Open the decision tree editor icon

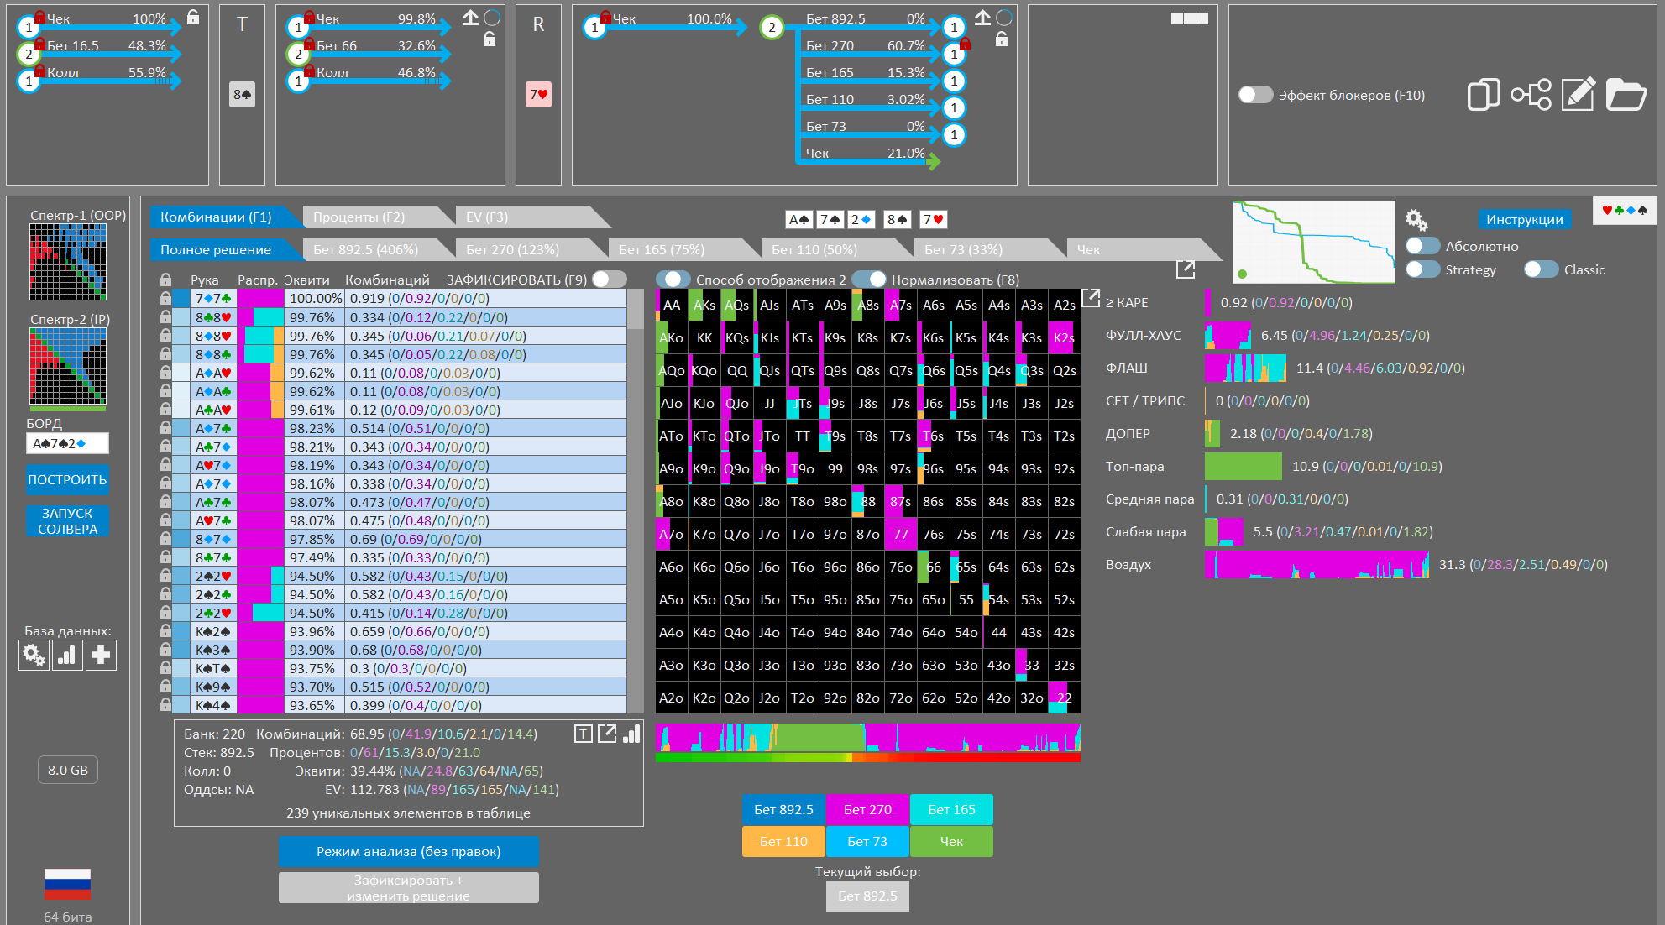[x=1531, y=94]
